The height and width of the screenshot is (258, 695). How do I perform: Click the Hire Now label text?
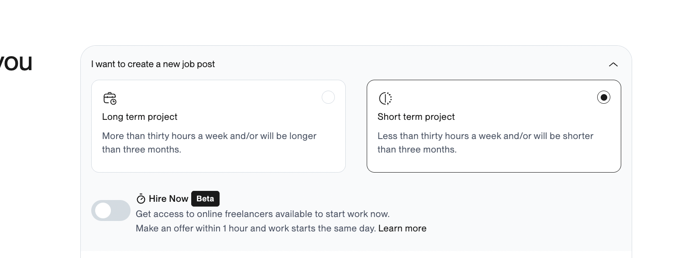point(169,199)
